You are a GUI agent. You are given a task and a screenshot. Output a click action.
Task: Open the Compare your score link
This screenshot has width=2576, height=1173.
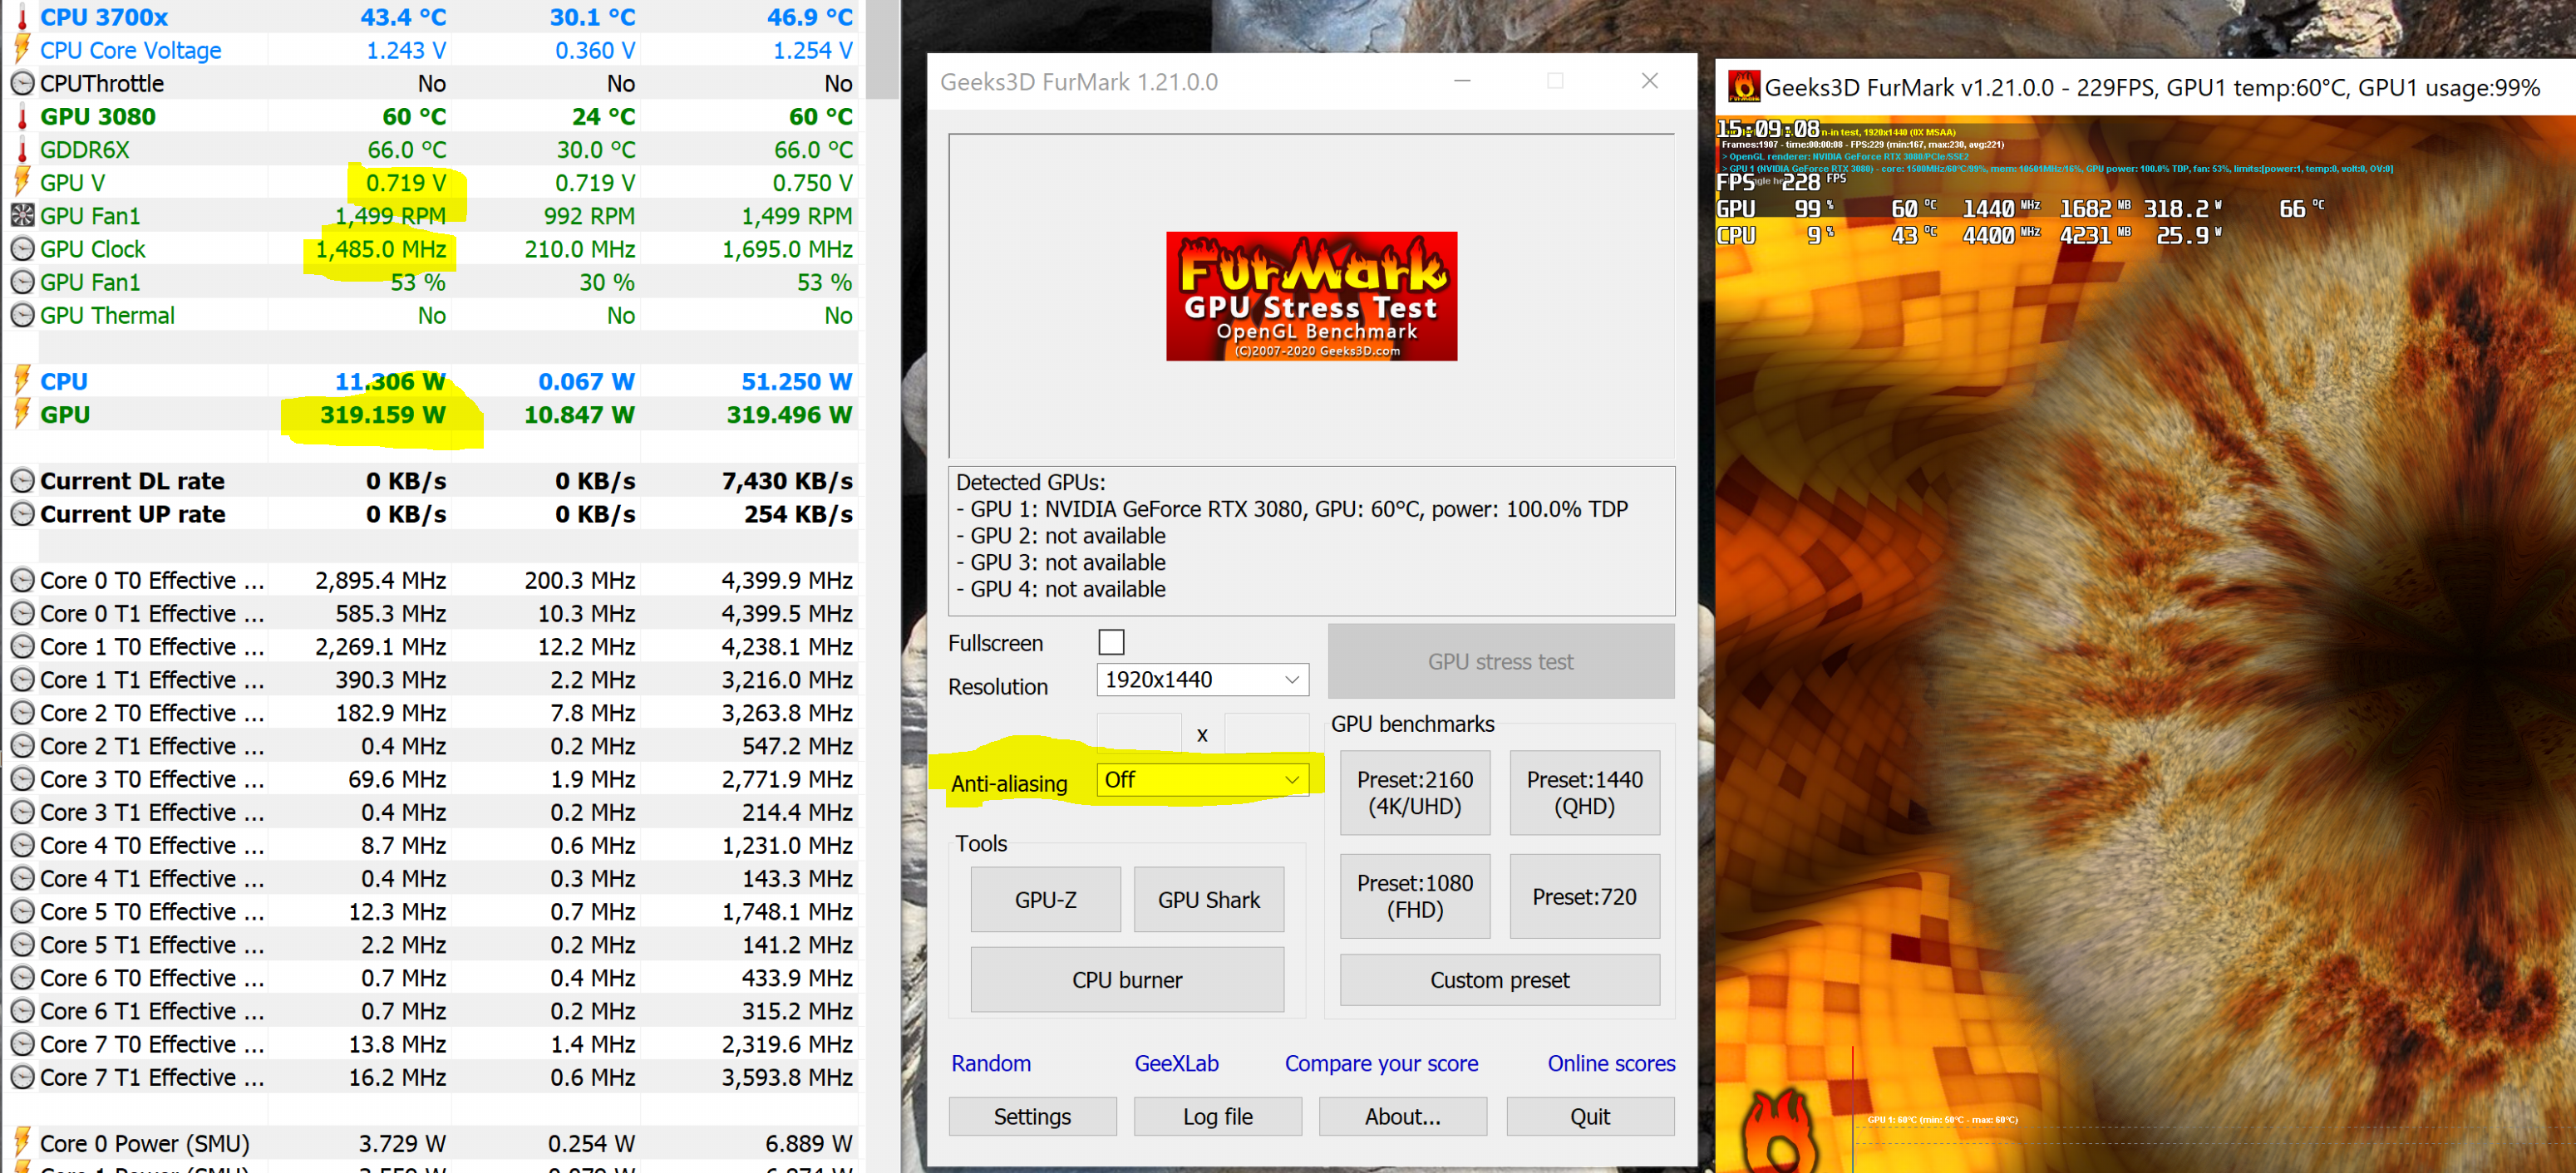point(1380,1063)
